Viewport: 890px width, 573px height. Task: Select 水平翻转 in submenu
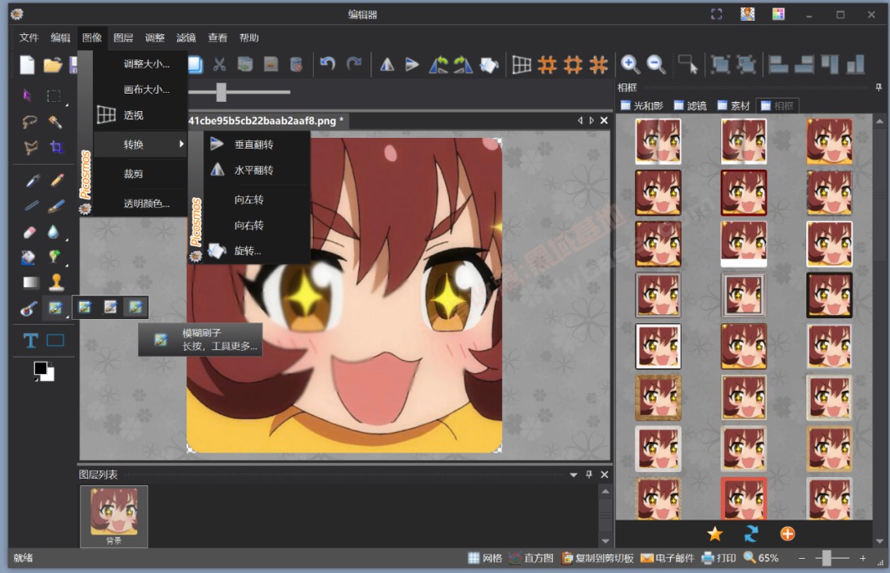pos(257,170)
